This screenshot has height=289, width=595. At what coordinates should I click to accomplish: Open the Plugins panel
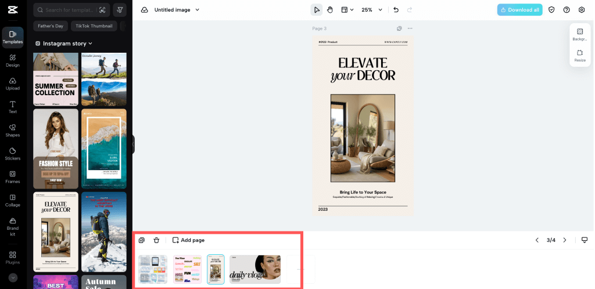[13, 258]
